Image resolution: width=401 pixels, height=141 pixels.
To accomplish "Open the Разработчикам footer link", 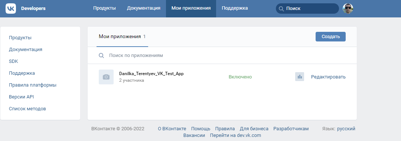I will click(291, 129).
